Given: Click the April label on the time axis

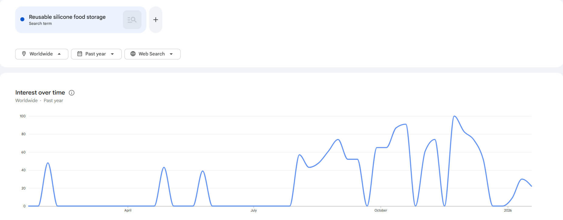Looking at the screenshot, I should (128, 210).
